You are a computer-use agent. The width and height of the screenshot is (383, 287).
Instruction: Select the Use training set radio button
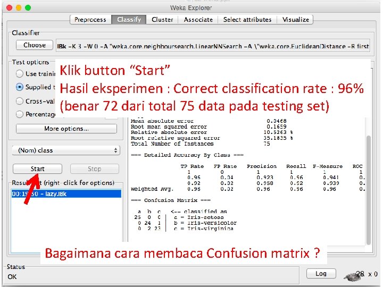click(x=20, y=74)
